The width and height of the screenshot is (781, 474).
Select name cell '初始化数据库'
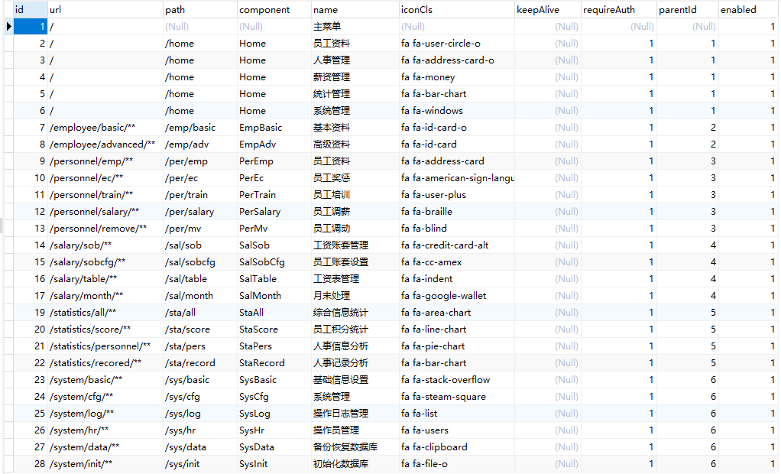tap(355, 464)
